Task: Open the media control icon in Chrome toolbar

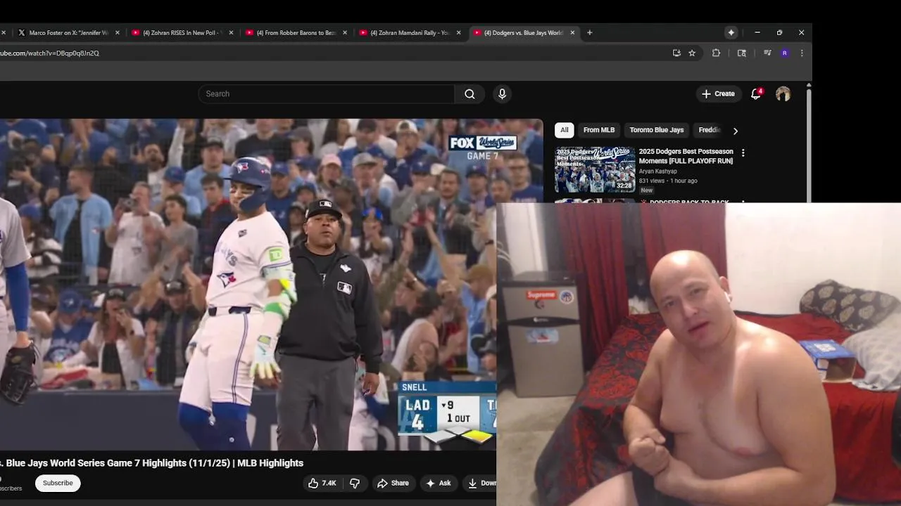Action: [767, 53]
